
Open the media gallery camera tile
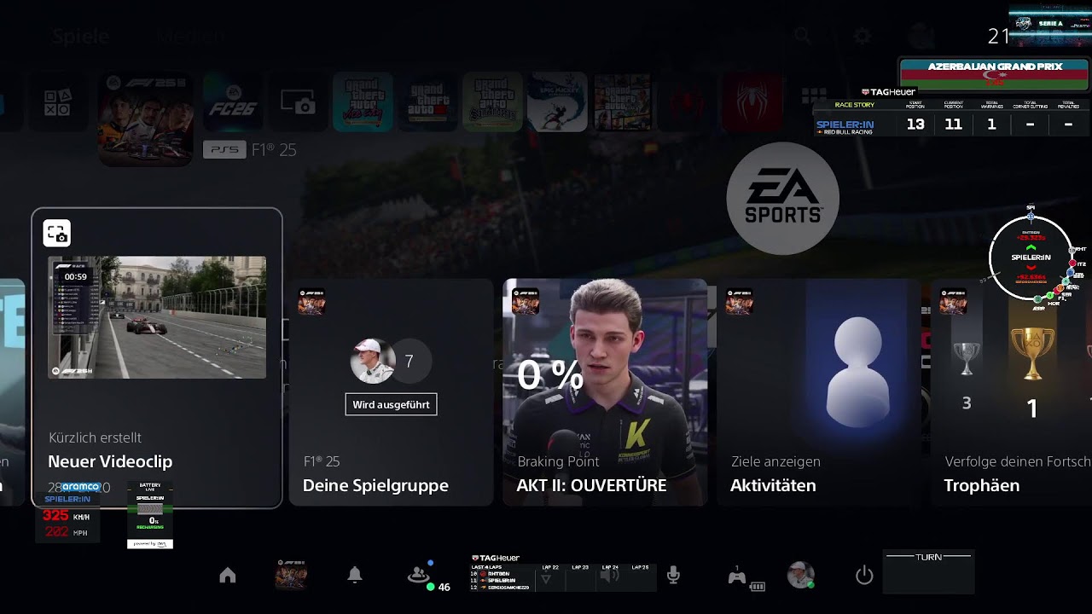(298, 102)
